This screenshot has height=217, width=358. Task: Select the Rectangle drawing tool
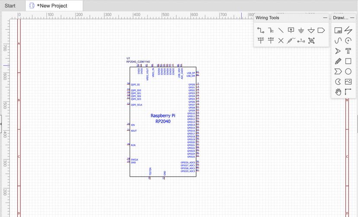point(348,62)
